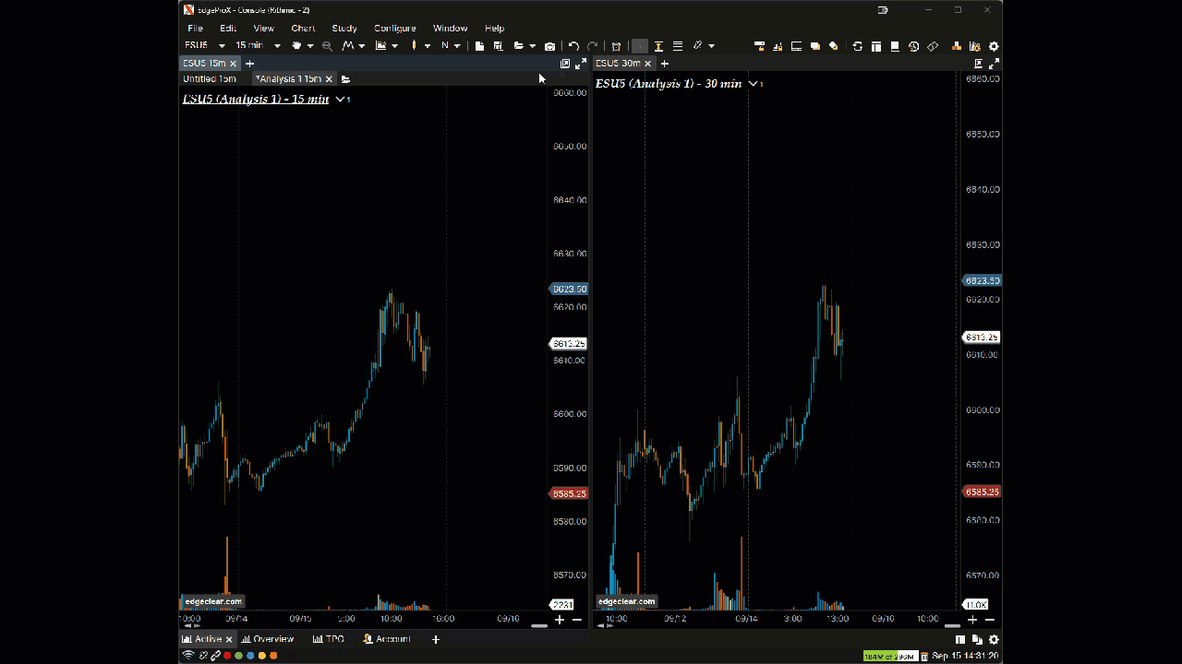Open the settings gear in top toolbar
Screen dimensions: 1182x664
pyautogui.click(x=994, y=46)
